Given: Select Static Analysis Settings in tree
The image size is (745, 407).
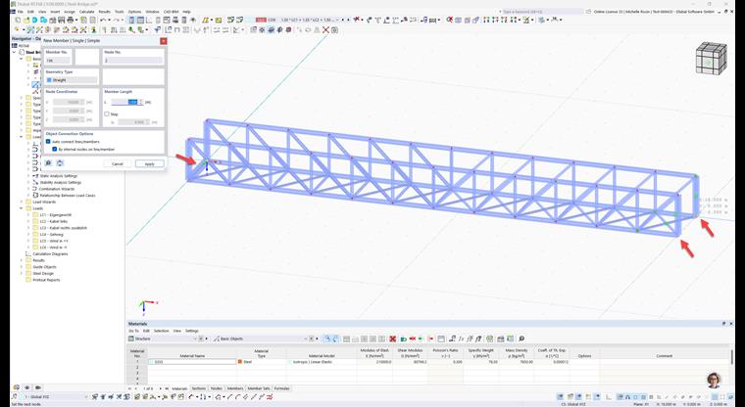Looking at the screenshot, I should 59,176.
